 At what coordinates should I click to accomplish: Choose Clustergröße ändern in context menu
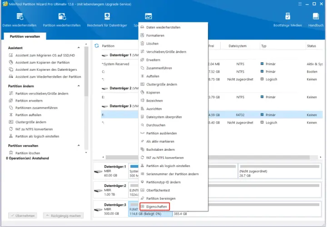(173, 84)
